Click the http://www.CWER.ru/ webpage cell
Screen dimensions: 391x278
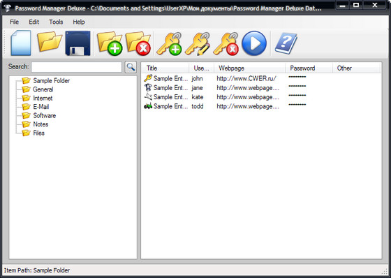[x=246, y=79]
